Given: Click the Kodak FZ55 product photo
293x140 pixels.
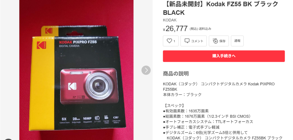Looking at the screenshot, I should coord(76,70).
